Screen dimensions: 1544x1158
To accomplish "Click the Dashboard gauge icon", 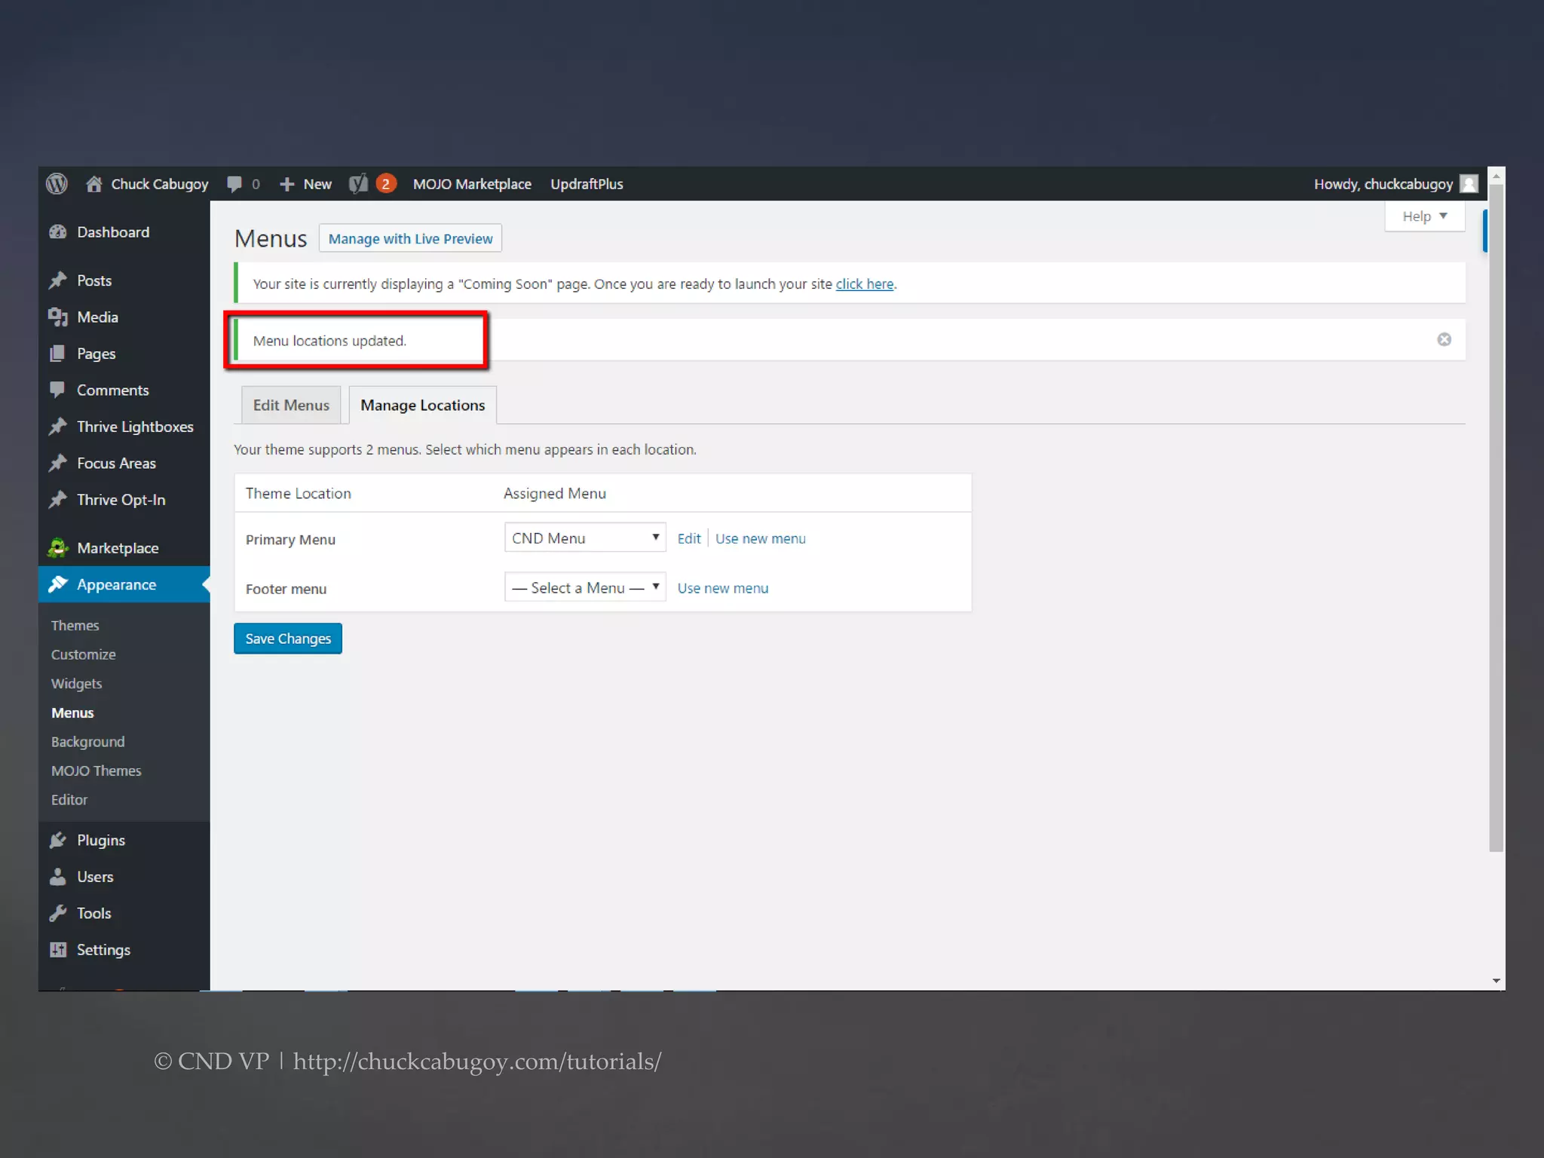I will click(x=58, y=232).
